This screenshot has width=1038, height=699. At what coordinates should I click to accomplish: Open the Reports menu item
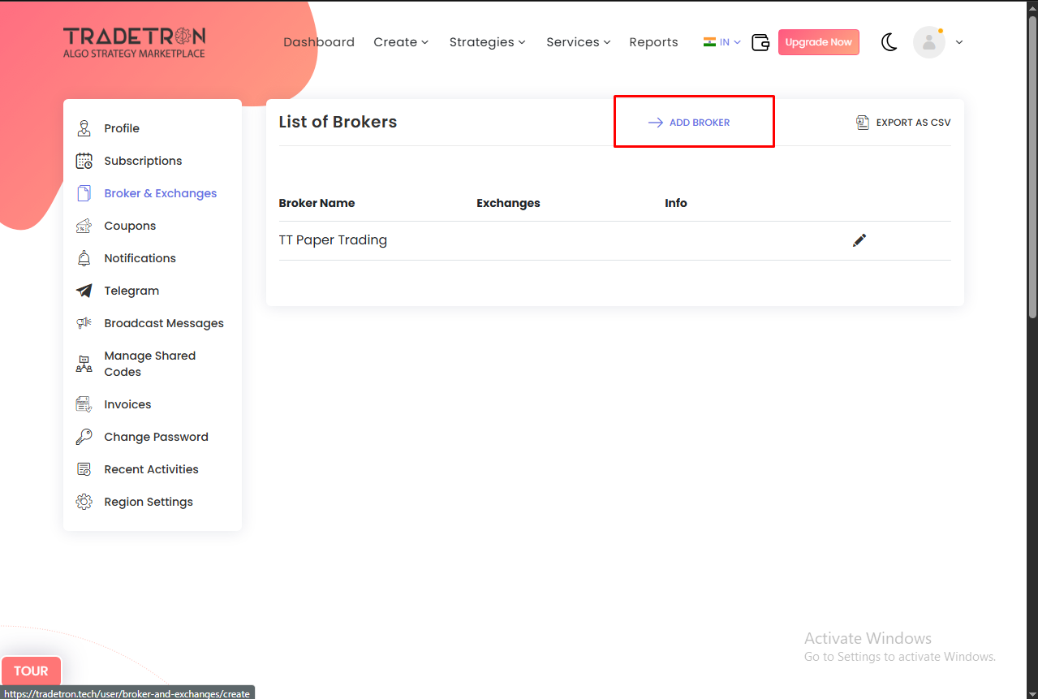(653, 42)
